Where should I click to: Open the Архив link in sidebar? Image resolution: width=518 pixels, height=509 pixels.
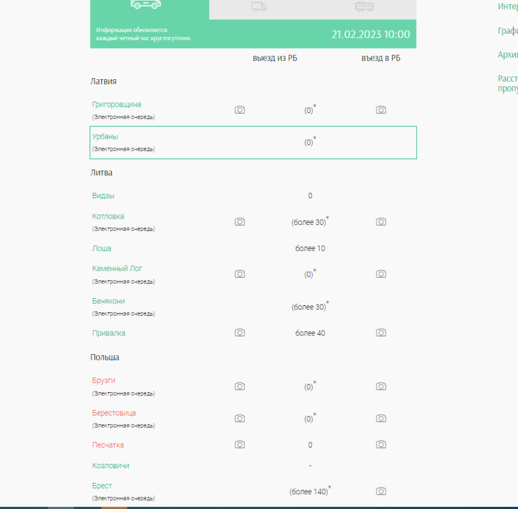pyautogui.click(x=507, y=55)
